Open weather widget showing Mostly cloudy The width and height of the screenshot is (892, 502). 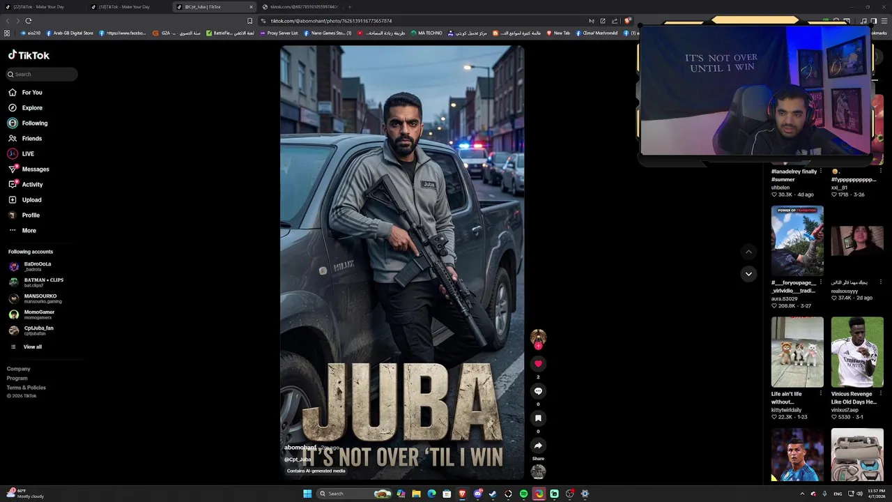pos(25,494)
